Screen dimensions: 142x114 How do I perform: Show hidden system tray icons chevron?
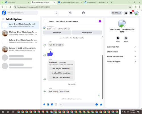[x=122, y=112]
